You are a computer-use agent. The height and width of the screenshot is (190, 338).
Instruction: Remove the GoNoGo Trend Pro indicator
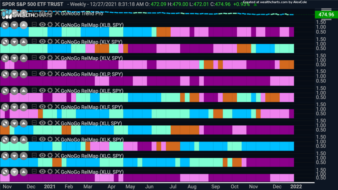[x=57, y=13]
